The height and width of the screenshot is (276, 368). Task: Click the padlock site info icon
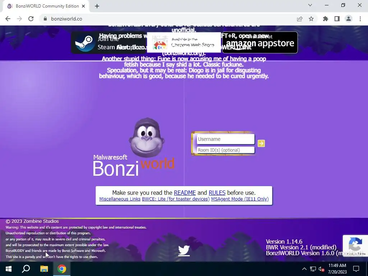click(45, 19)
